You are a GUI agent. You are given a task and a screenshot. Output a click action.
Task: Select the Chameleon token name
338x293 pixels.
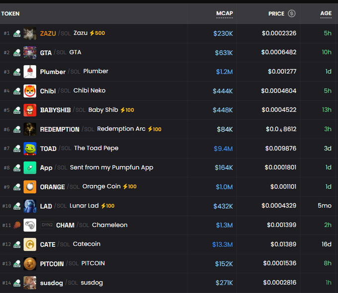coord(110,225)
